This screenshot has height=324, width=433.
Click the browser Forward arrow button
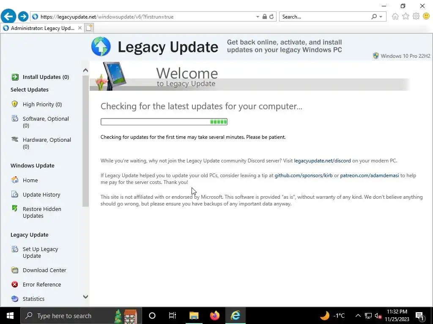tap(23, 16)
